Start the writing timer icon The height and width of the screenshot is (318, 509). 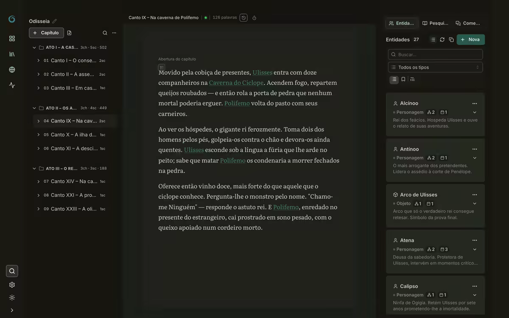point(254,18)
